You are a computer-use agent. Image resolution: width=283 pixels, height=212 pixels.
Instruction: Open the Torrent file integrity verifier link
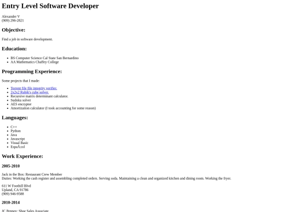tap(34, 88)
